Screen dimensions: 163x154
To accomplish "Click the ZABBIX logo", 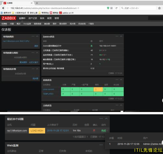I will click(9, 18).
